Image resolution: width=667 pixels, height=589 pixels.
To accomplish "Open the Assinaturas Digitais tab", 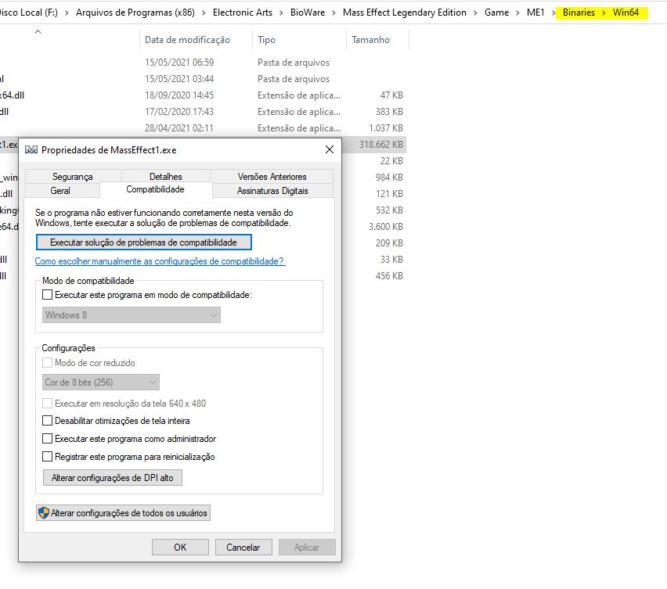I will (x=272, y=190).
